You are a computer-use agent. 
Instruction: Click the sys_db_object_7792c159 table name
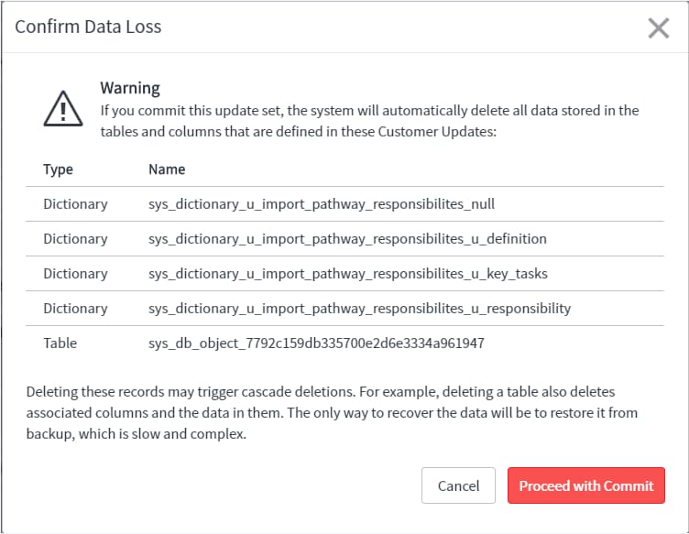316,343
